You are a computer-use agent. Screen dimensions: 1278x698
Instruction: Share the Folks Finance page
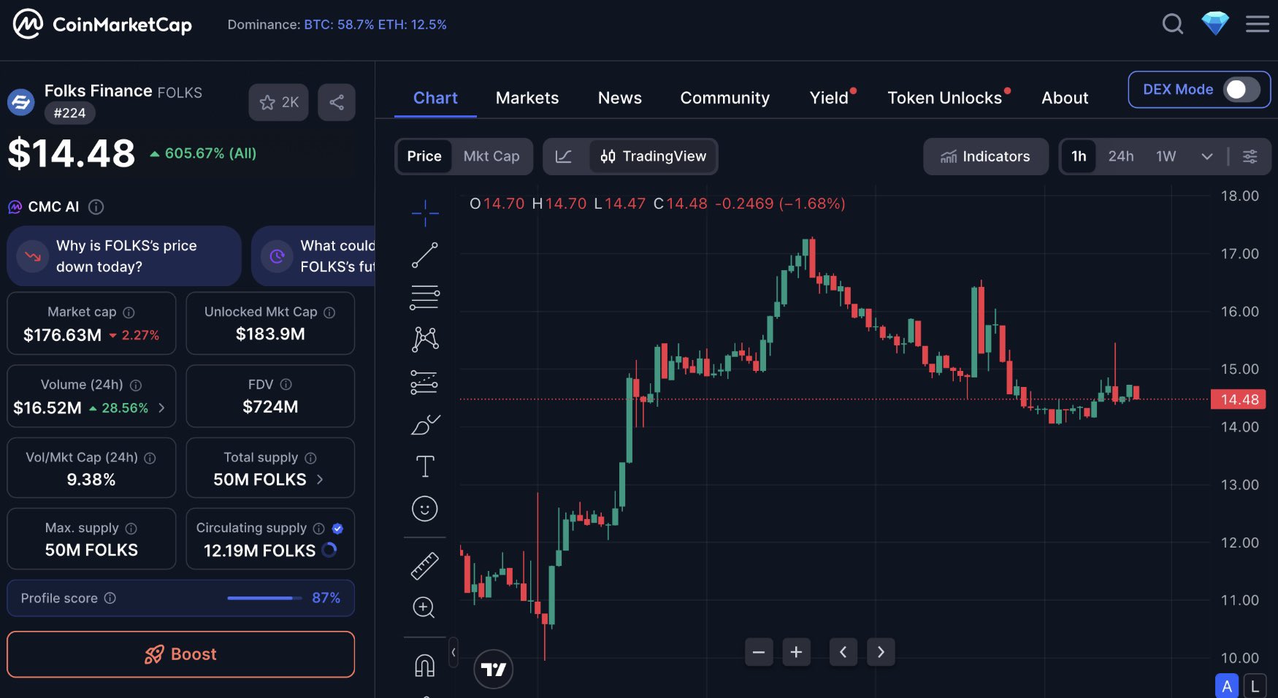[337, 102]
